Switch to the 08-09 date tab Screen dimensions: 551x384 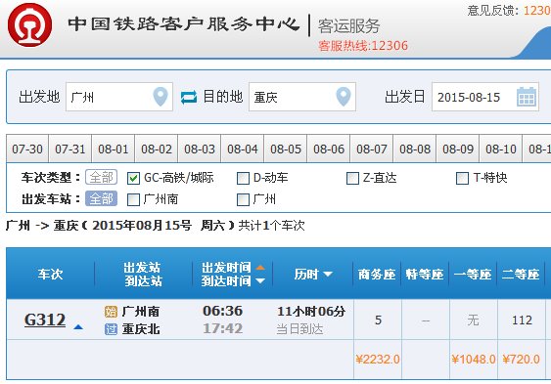(458, 149)
